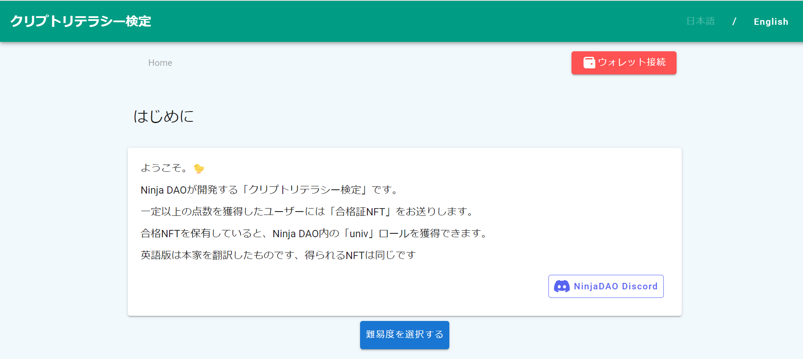Viewport: 803px width, 359px height.
Task: Click the クリプトリテラシー検定 site title
Action: pyautogui.click(x=81, y=21)
